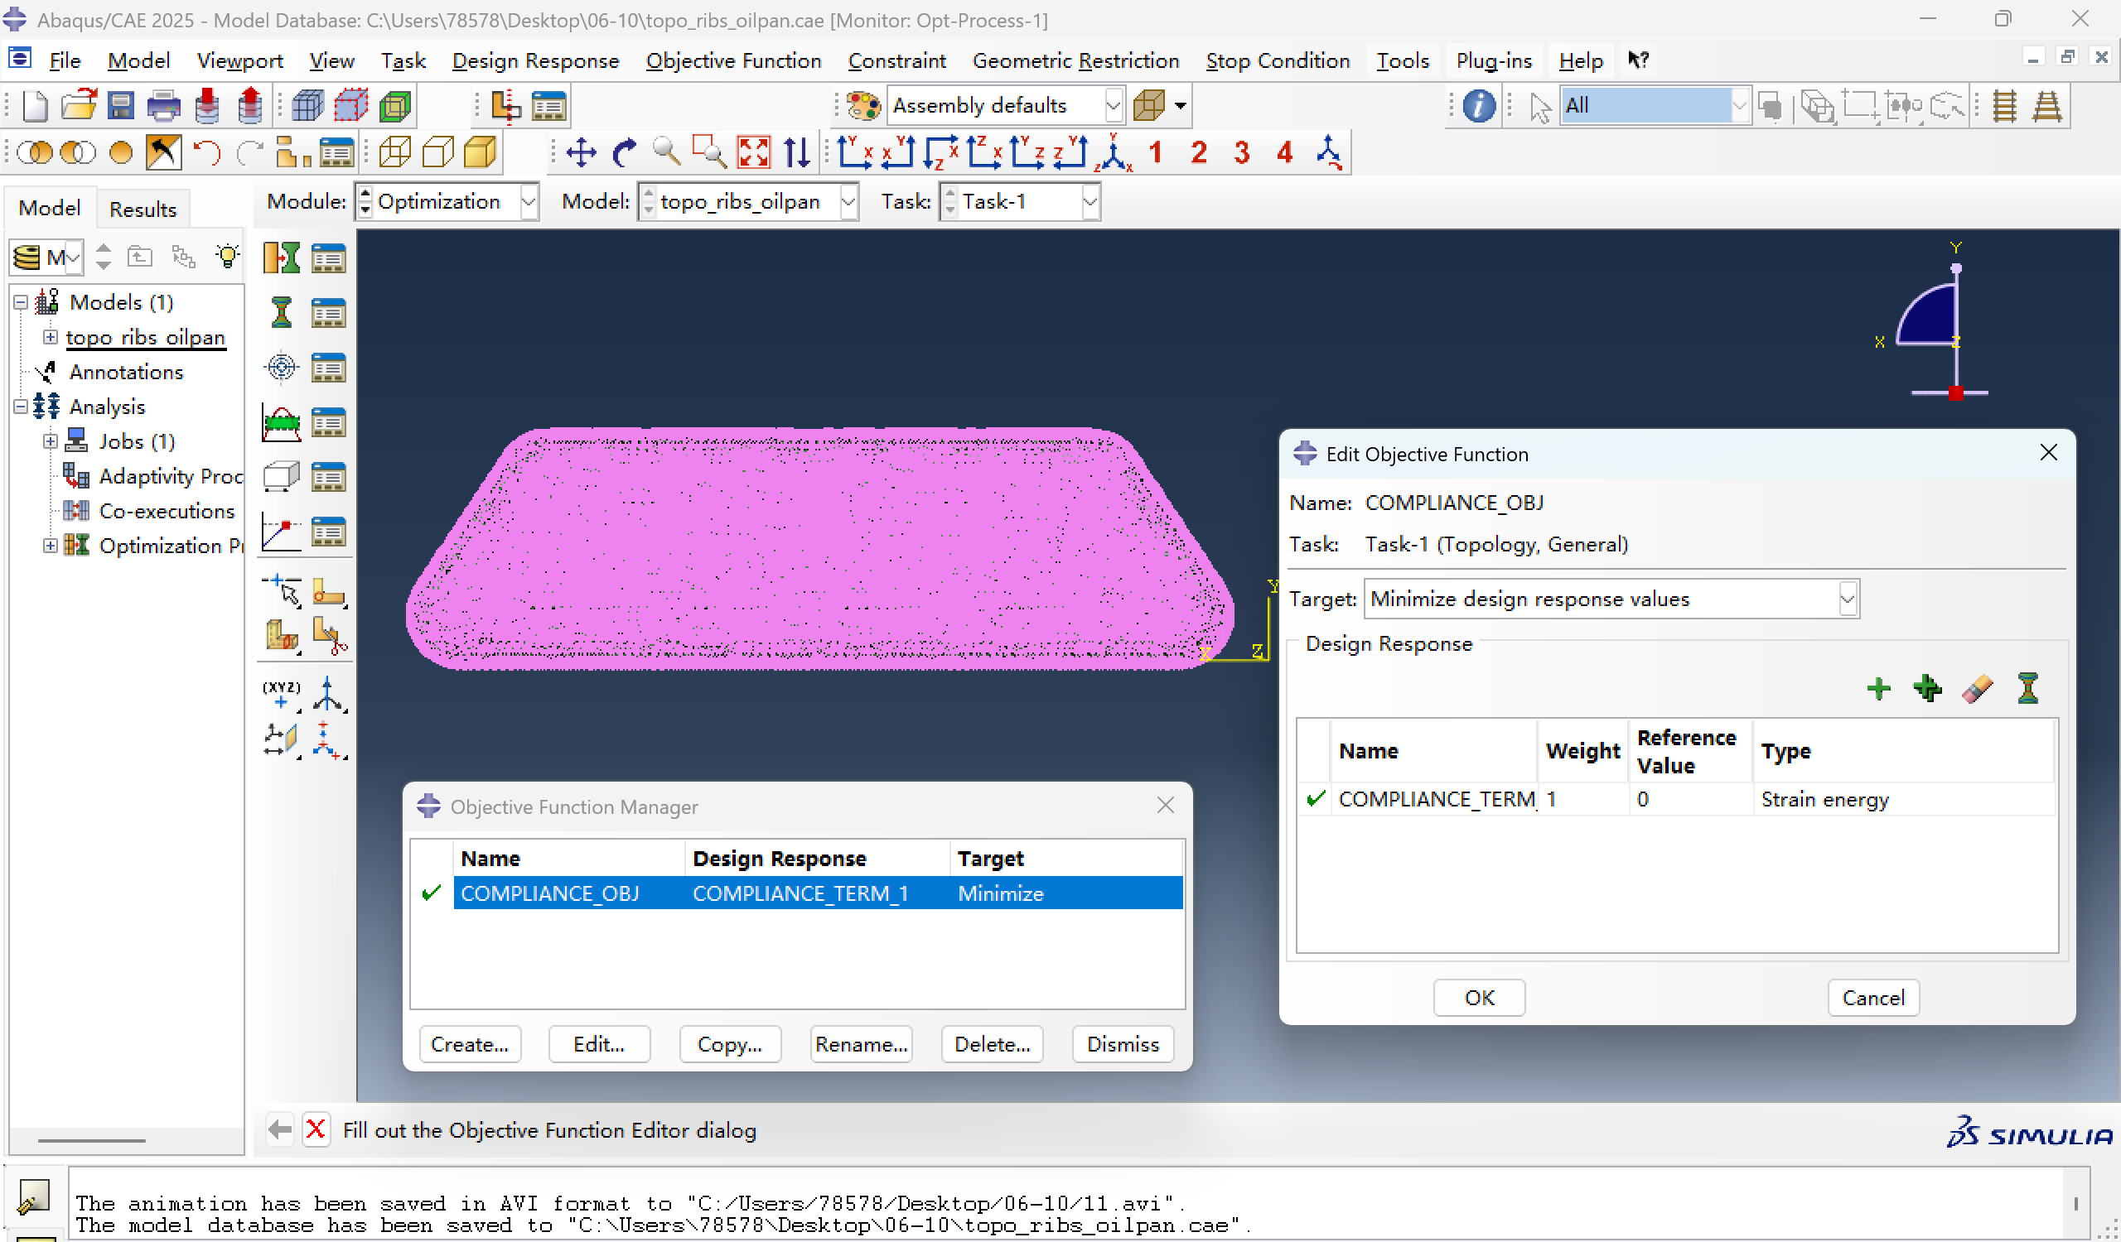Toggle wireframe render style
The image size is (2121, 1242).
pos(394,153)
